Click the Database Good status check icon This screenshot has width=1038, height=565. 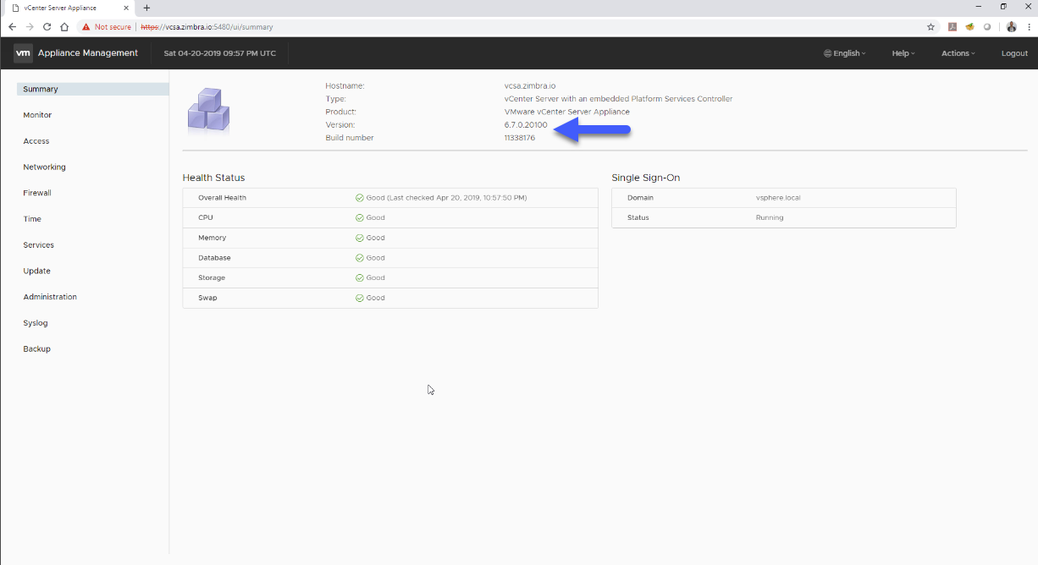coord(360,258)
